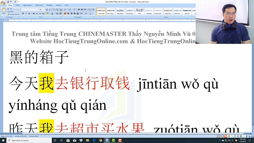Screen dimensions: 254x143
Task: Open the Page Layout tab
Action: (28, 5)
